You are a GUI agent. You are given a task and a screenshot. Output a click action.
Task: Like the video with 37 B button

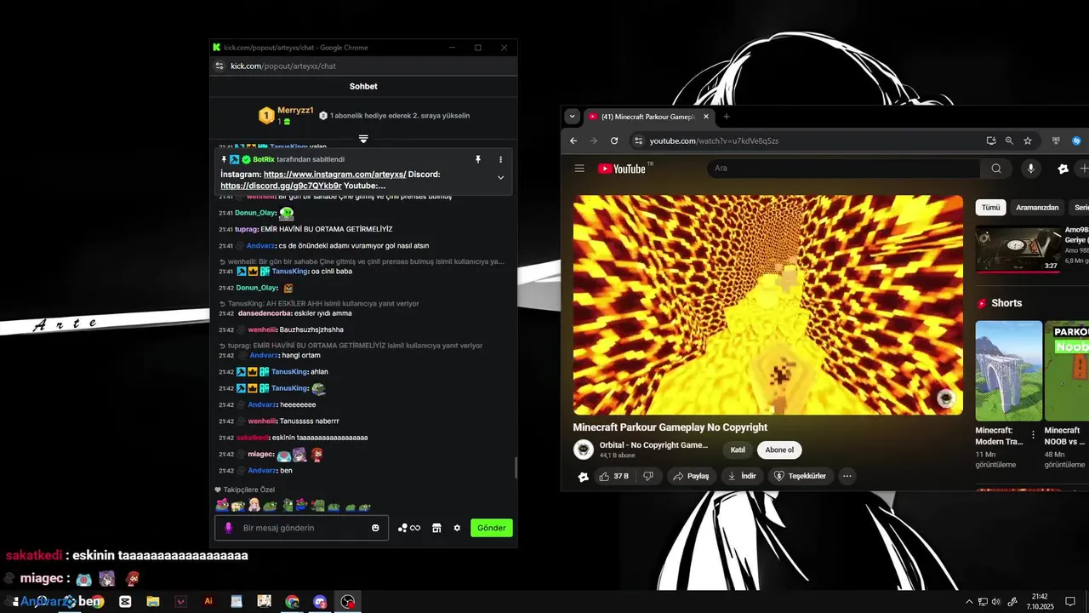pos(614,476)
